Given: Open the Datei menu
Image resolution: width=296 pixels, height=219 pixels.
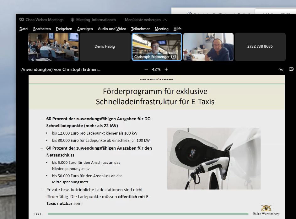Looking at the screenshot, I should pos(24,29).
